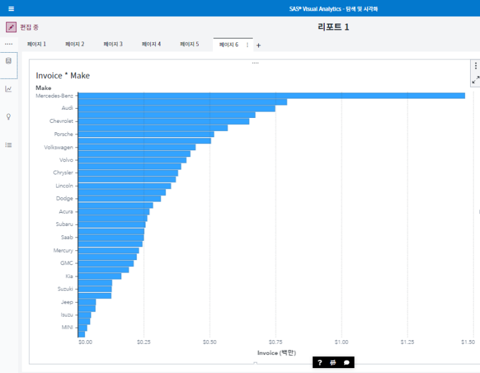The height and width of the screenshot is (373, 480).
Task: Click the translate feedback icon
Action: pos(333,362)
